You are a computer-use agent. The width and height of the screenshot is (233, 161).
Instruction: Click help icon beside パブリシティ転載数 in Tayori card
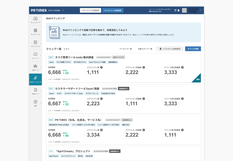[x=144, y=99]
